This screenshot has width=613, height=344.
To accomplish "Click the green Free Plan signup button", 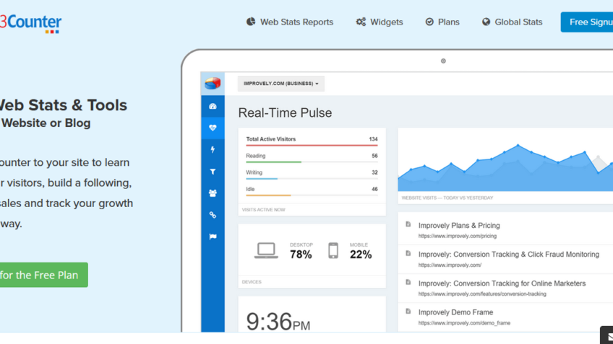I will click(x=42, y=275).
